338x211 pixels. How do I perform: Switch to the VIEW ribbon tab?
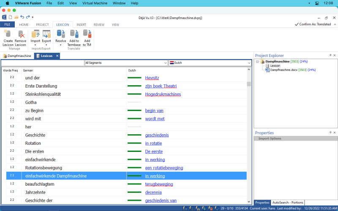pos(115,24)
